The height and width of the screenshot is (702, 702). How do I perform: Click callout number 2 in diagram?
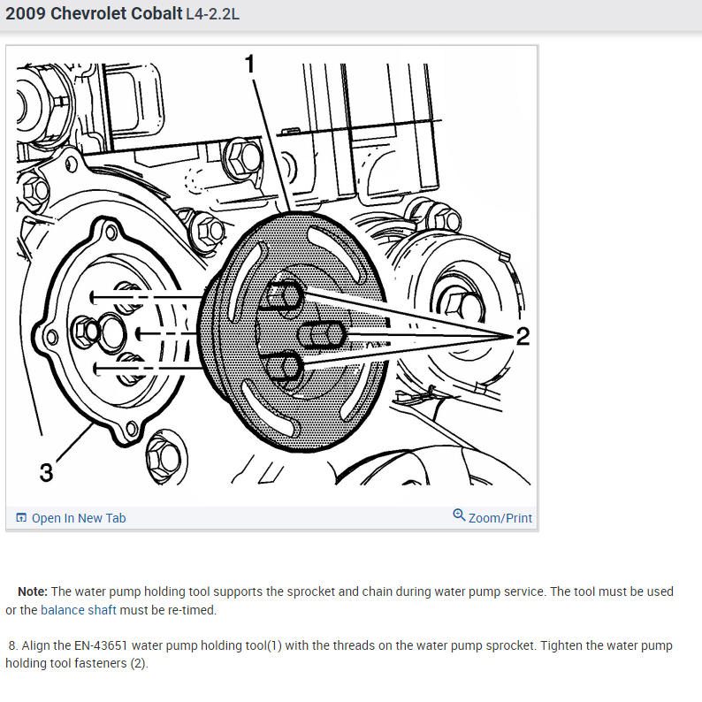click(x=523, y=336)
